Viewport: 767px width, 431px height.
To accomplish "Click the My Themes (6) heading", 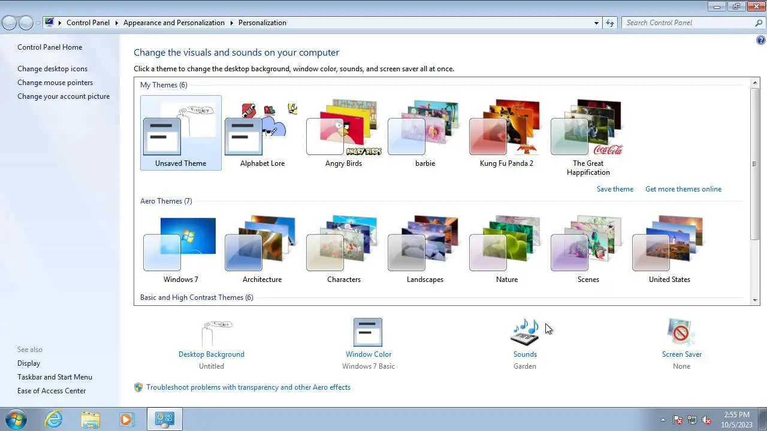I will click(164, 85).
